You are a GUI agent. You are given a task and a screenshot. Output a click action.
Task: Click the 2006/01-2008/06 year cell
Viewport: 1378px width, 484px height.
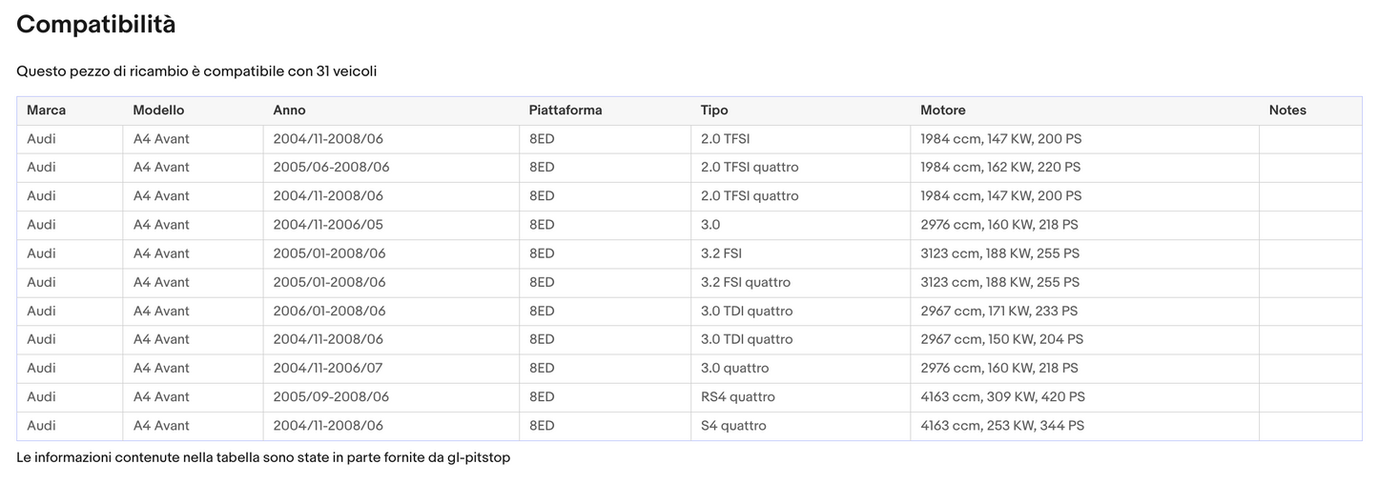(329, 312)
